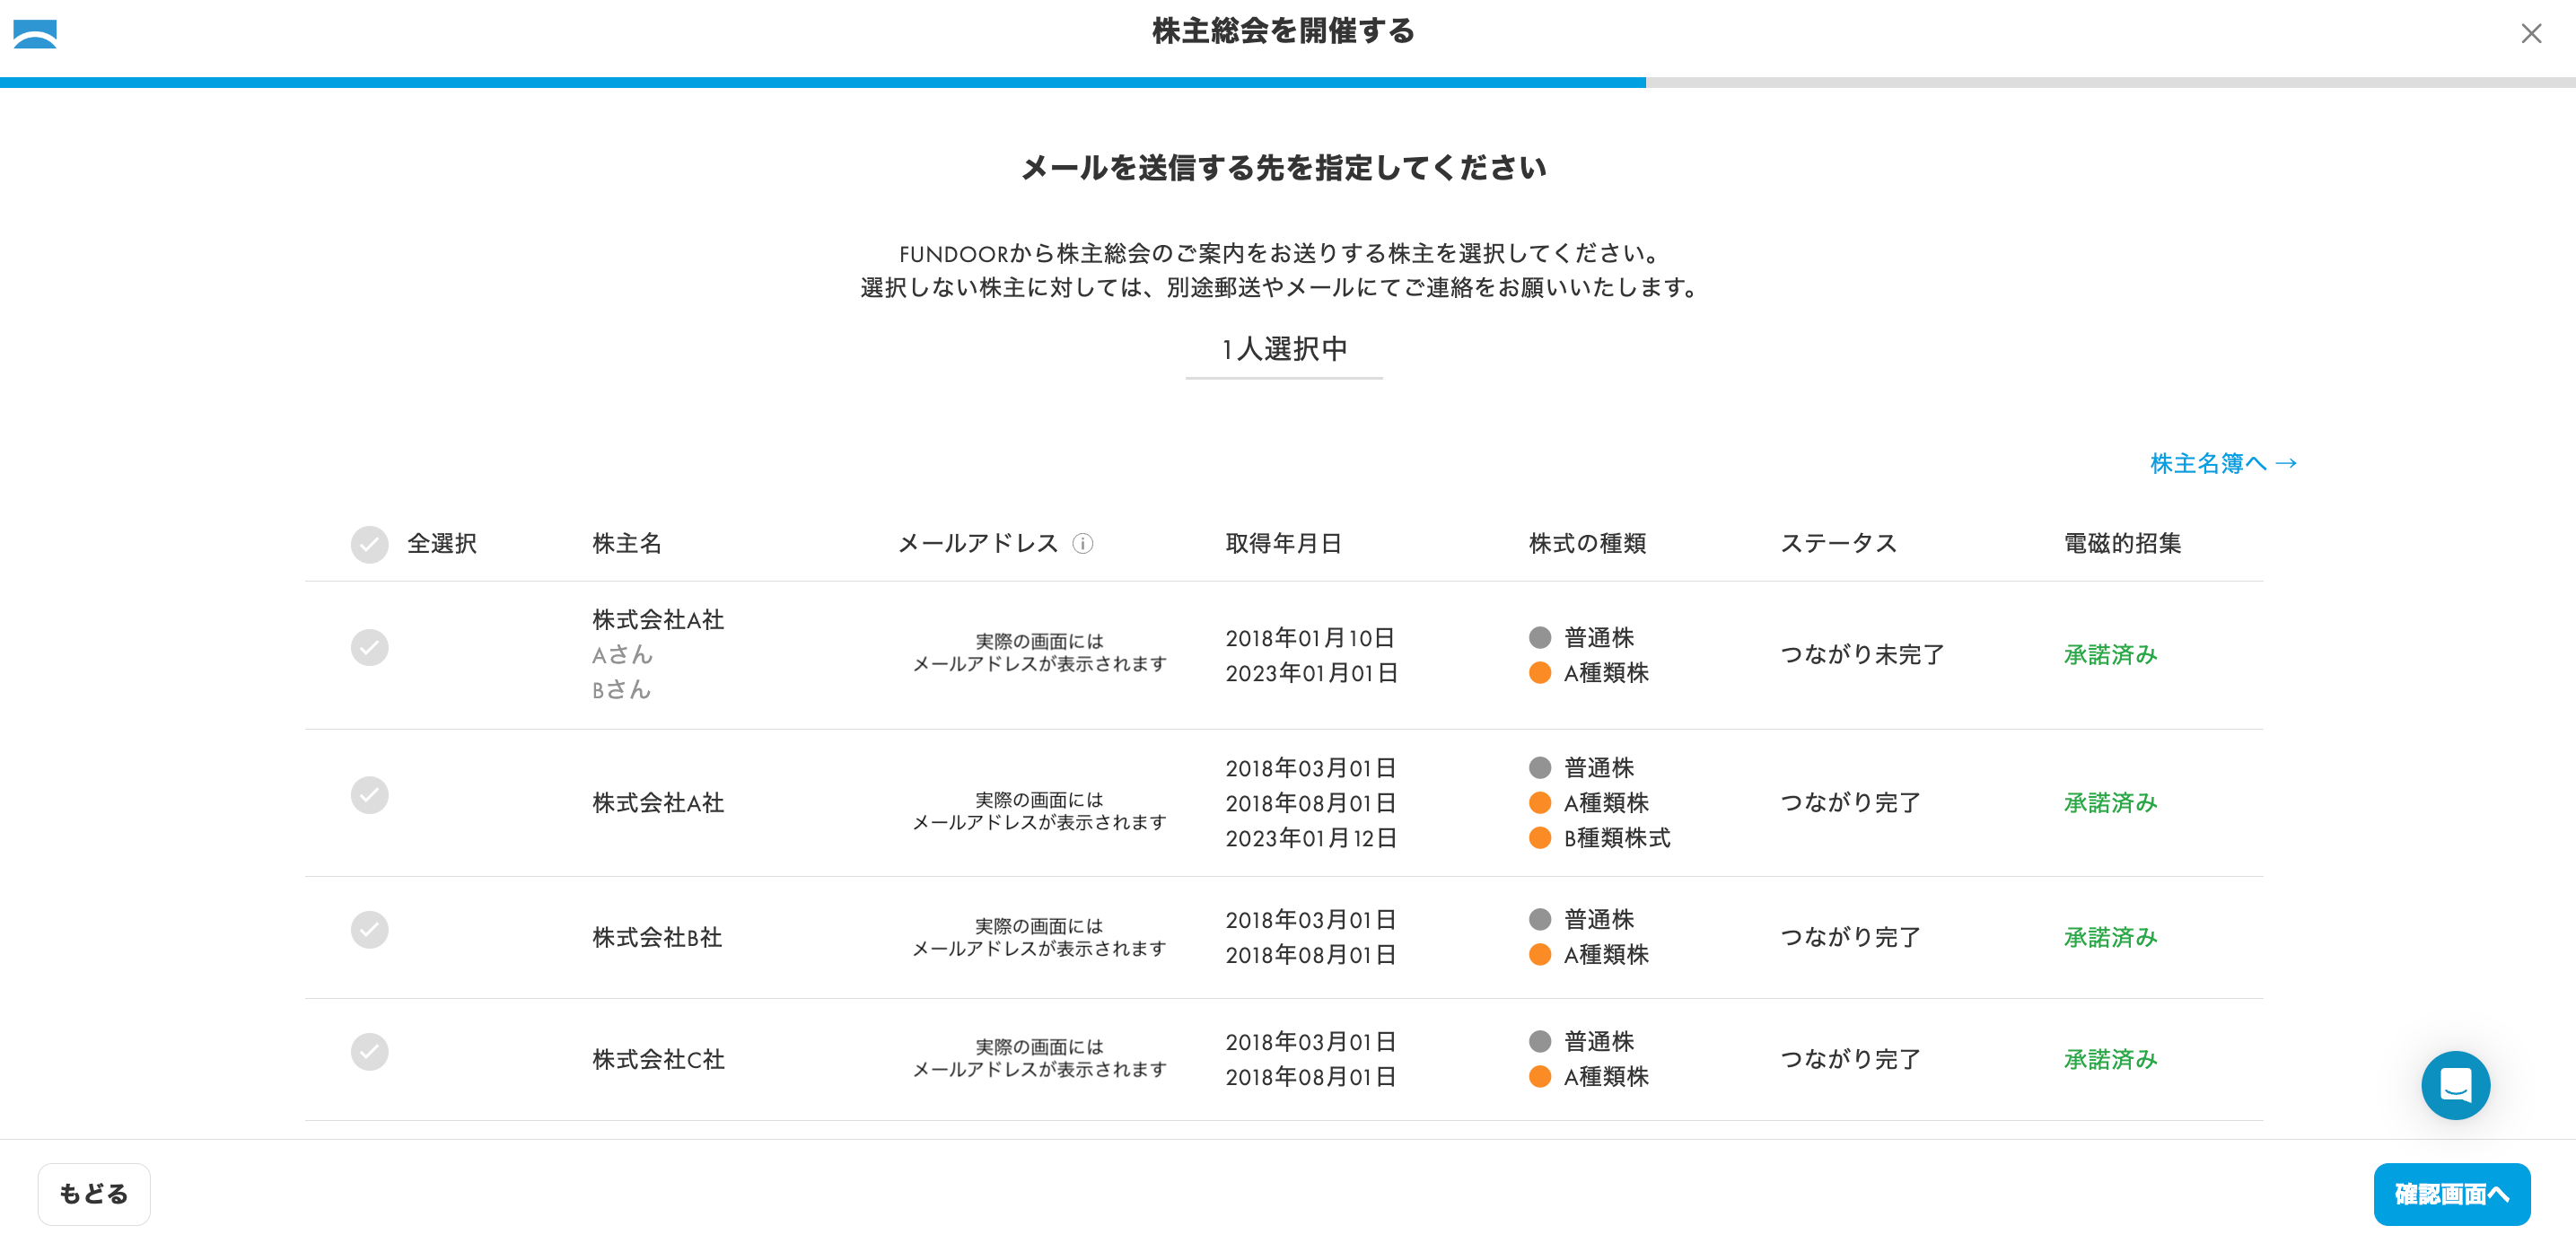Click 承諾済み in the 株式会社B社 row
2576x1252 pixels.
tap(2110, 937)
